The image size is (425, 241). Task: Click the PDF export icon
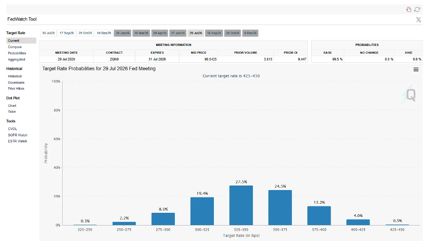[x=409, y=10]
